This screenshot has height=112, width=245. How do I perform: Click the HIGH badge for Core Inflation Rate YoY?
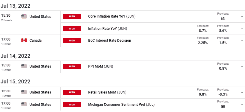(x=72, y=16)
